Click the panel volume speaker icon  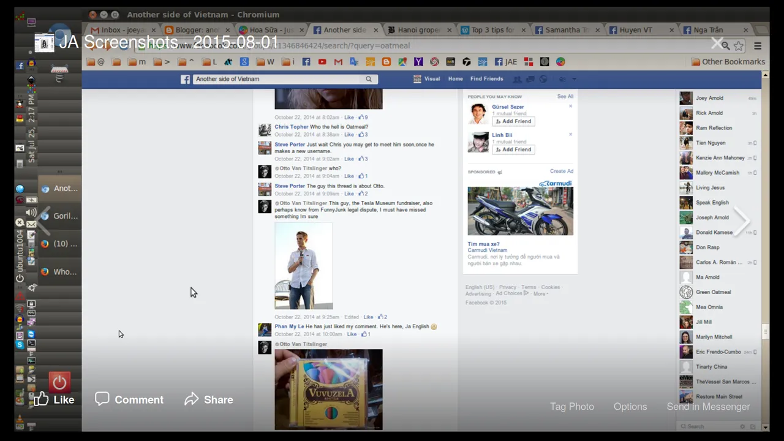[31, 213]
